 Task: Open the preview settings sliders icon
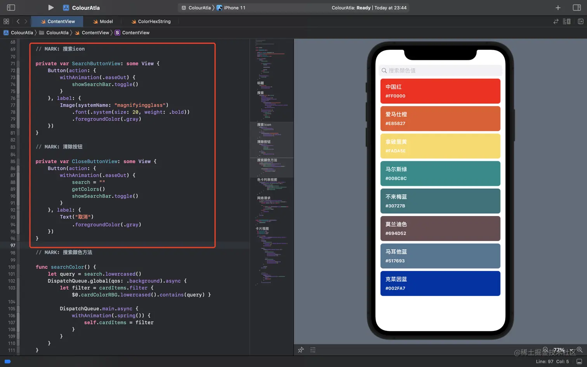pyautogui.click(x=313, y=350)
